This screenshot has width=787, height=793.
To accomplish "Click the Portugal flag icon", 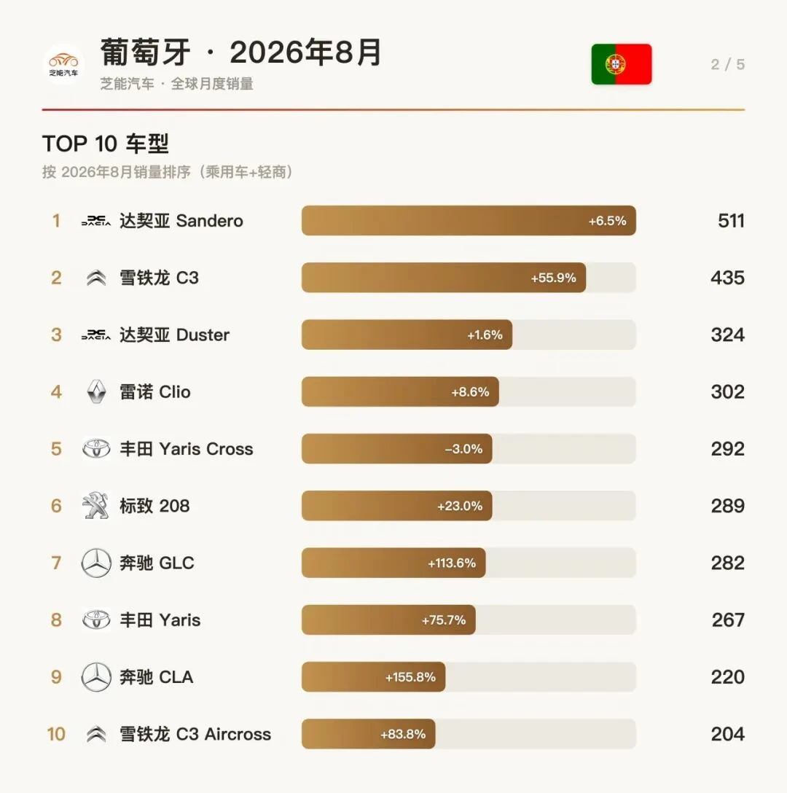I will 622,64.
